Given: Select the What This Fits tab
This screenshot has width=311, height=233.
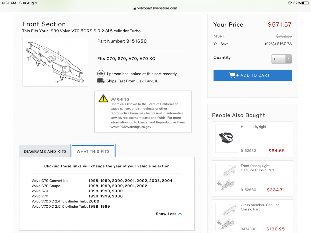Looking at the screenshot, I should tap(93, 151).
